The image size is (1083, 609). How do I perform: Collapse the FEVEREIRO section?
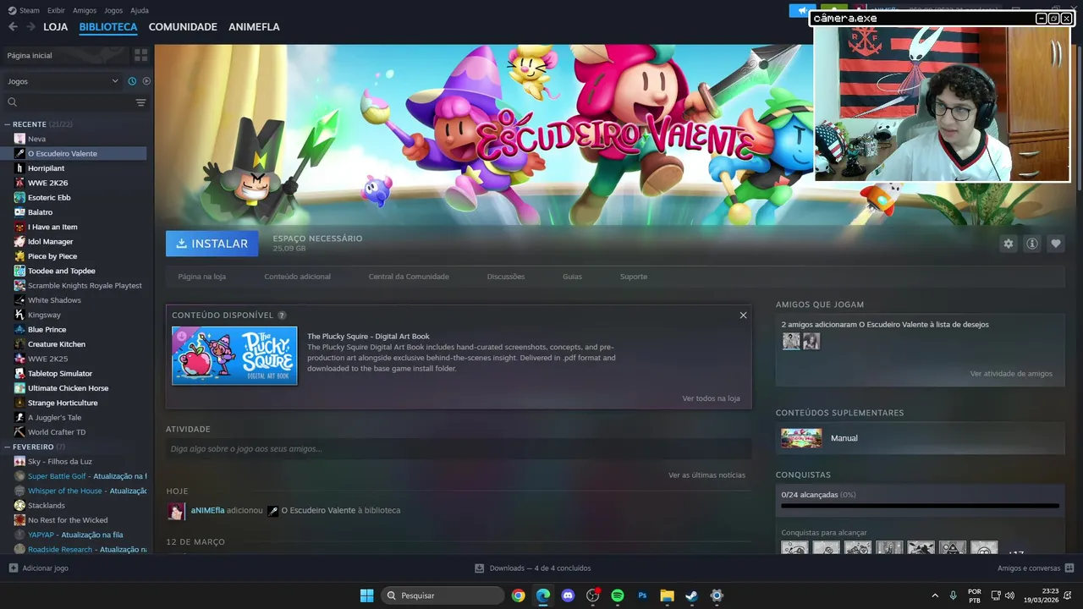pyautogui.click(x=7, y=447)
